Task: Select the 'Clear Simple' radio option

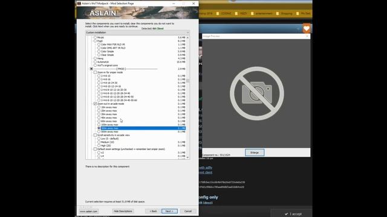Action: [x=99, y=55]
